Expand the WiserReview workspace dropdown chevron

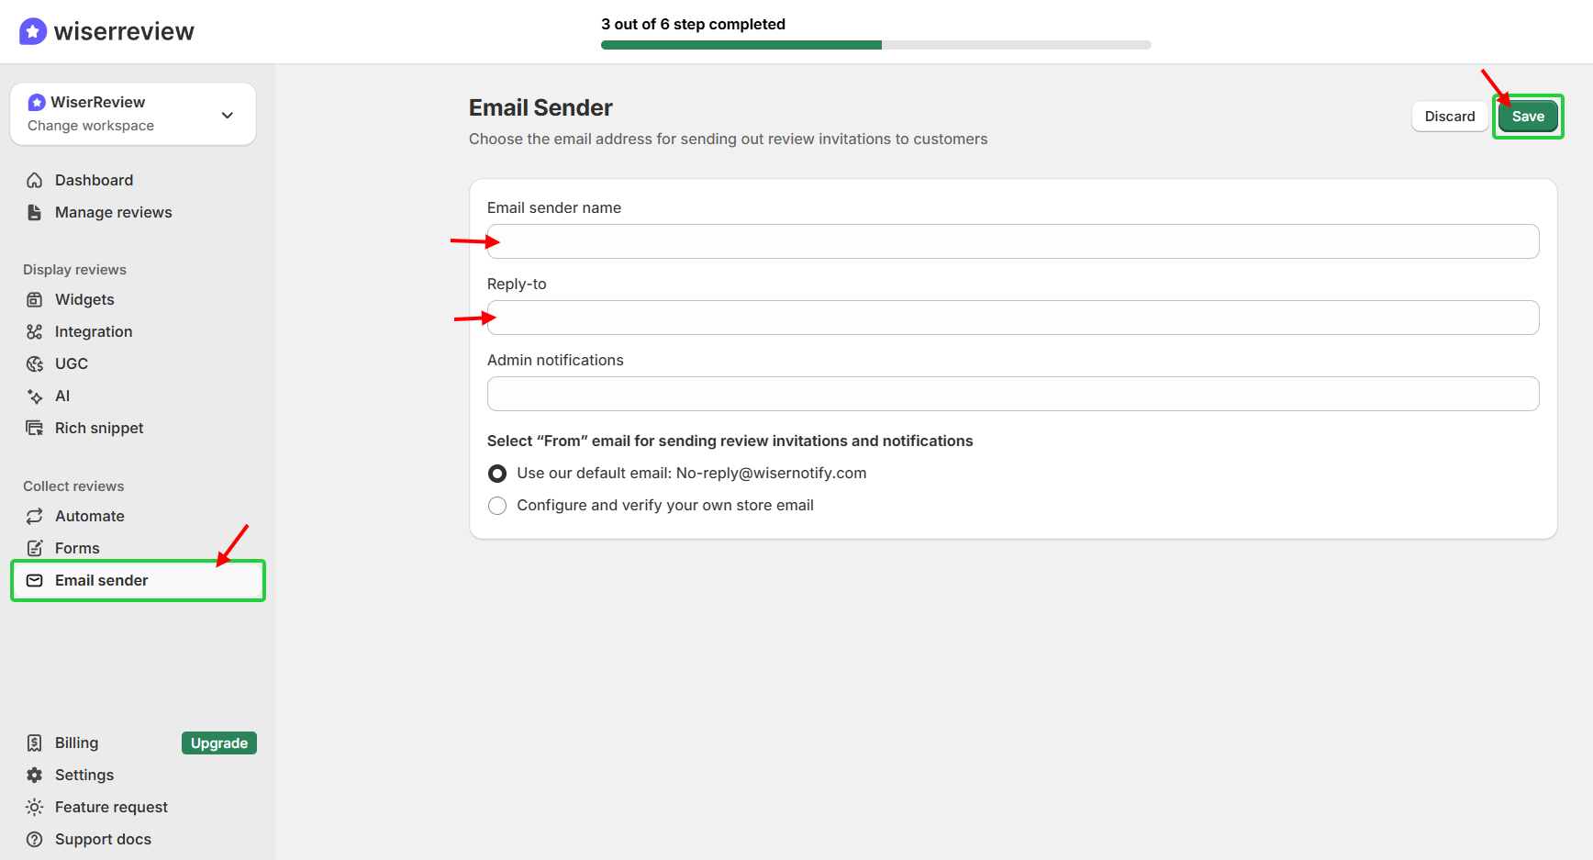click(x=228, y=115)
